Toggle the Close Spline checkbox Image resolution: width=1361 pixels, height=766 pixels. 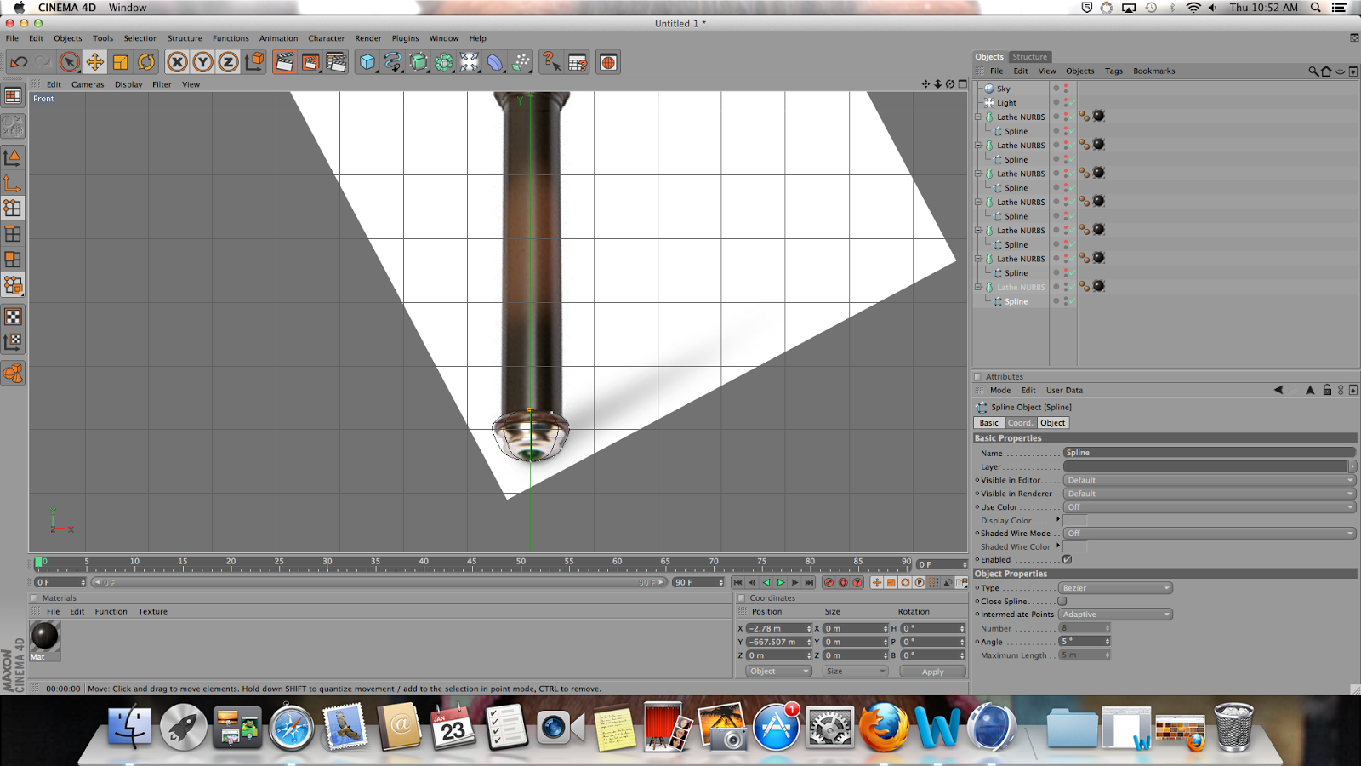pyautogui.click(x=1062, y=601)
